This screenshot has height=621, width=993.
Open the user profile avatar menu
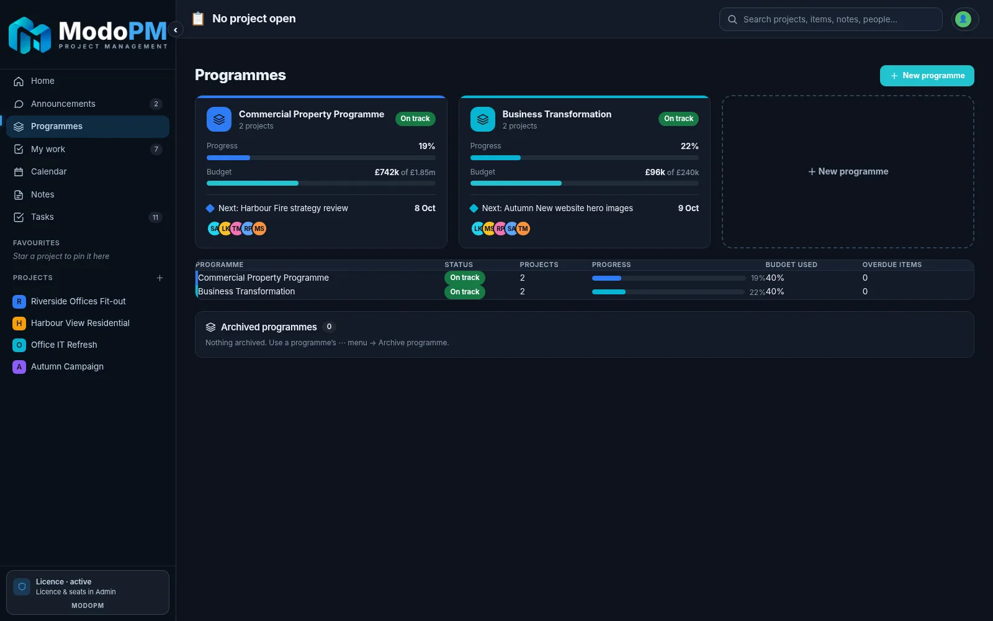(964, 19)
